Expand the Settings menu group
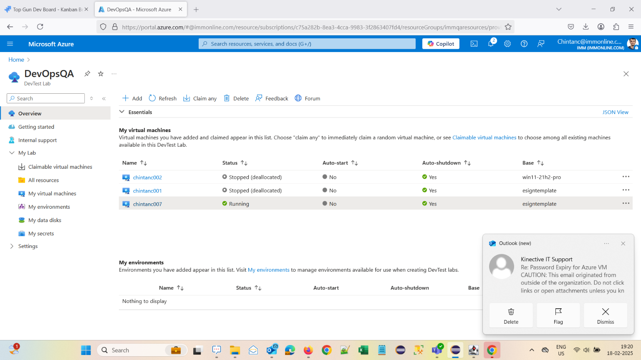This screenshot has height=360, width=641. coord(12,246)
